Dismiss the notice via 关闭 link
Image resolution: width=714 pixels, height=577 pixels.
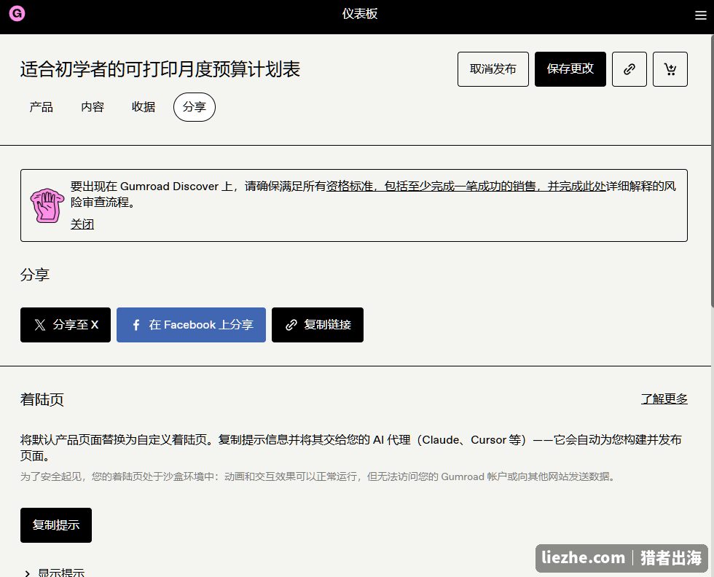(82, 224)
